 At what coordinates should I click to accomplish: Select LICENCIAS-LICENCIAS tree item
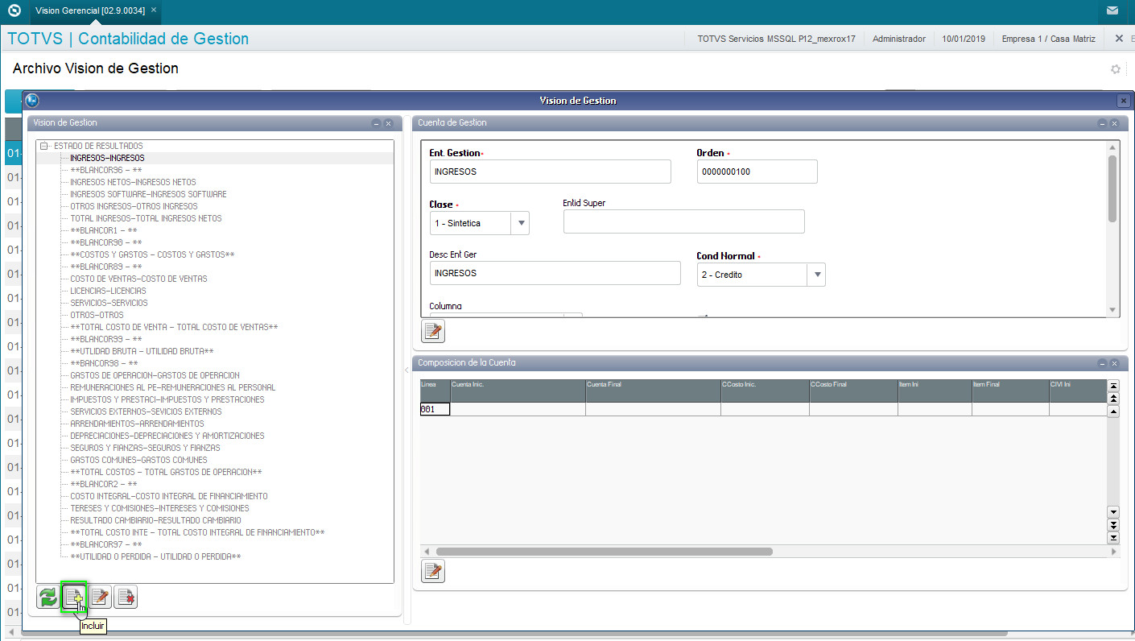coord(108,291)
